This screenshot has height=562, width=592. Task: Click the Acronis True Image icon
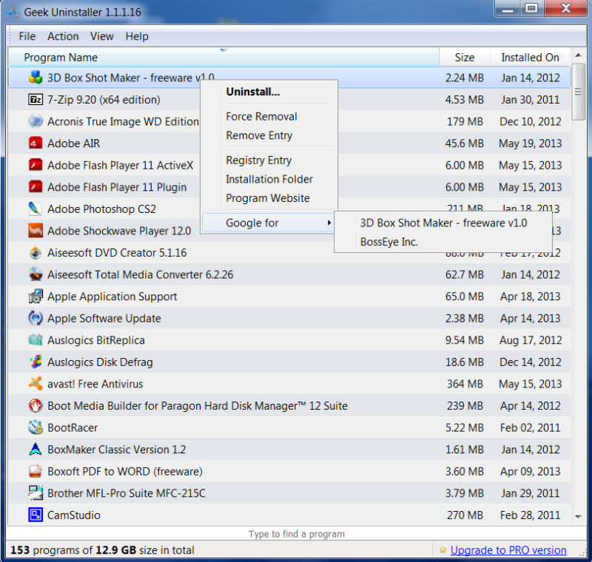(36, 121)
